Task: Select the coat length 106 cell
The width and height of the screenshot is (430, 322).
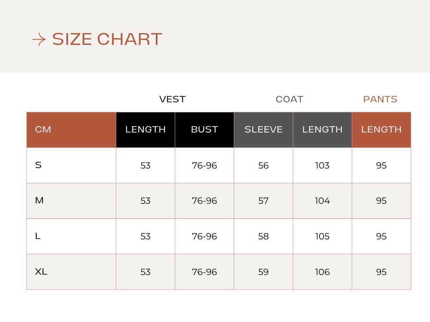Action: [322, 272]
